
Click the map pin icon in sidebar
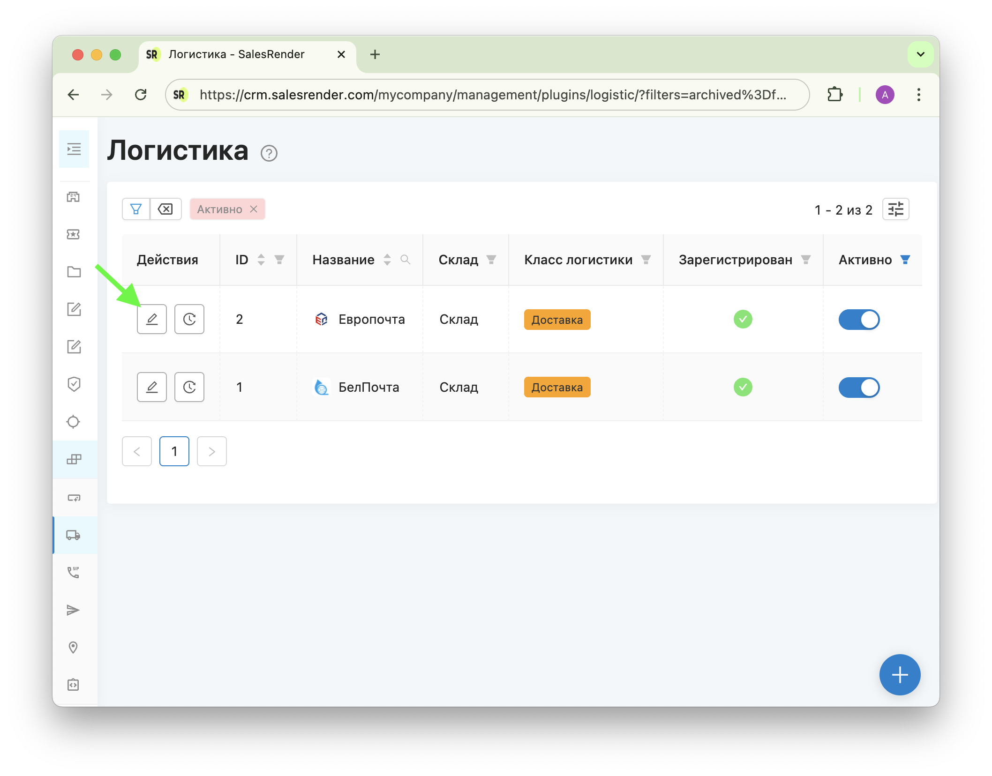pyautogui.click(x=74, y=647)
